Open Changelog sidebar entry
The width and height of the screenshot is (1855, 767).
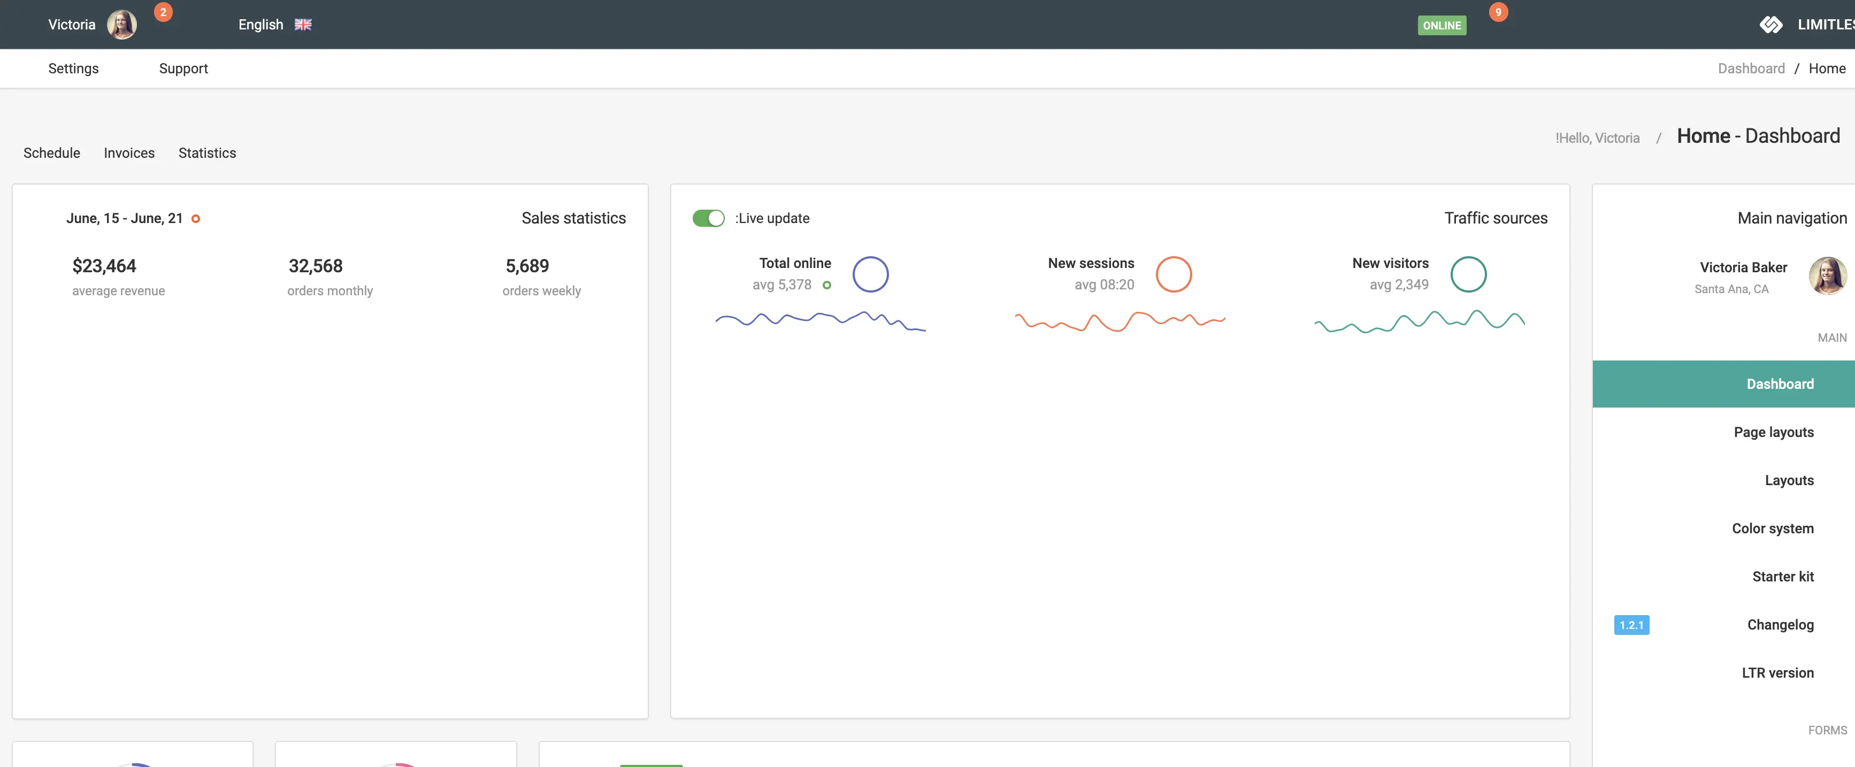(x=1723, y=624)
